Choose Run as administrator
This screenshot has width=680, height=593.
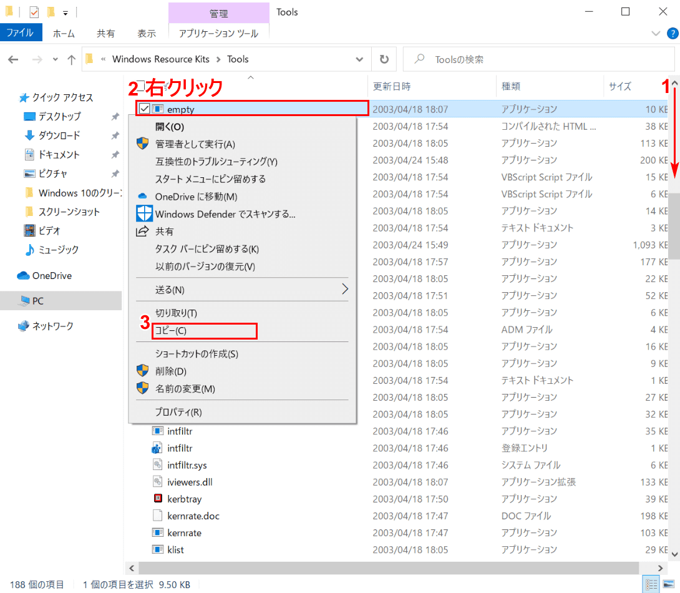point(243,144)
